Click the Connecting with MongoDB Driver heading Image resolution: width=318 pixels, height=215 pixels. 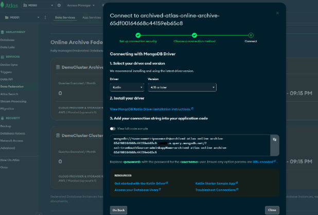(143, 54)
